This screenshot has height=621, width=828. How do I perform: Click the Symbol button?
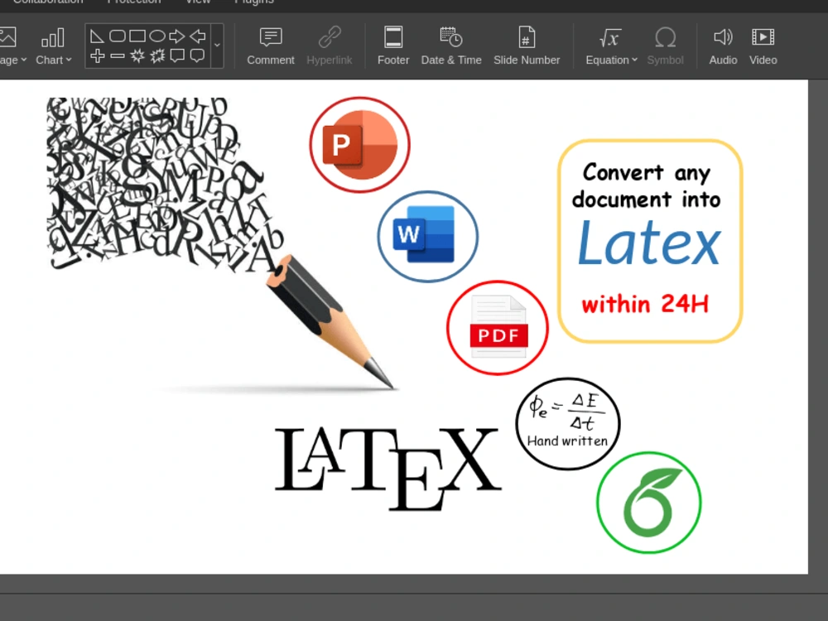(665, 46)
